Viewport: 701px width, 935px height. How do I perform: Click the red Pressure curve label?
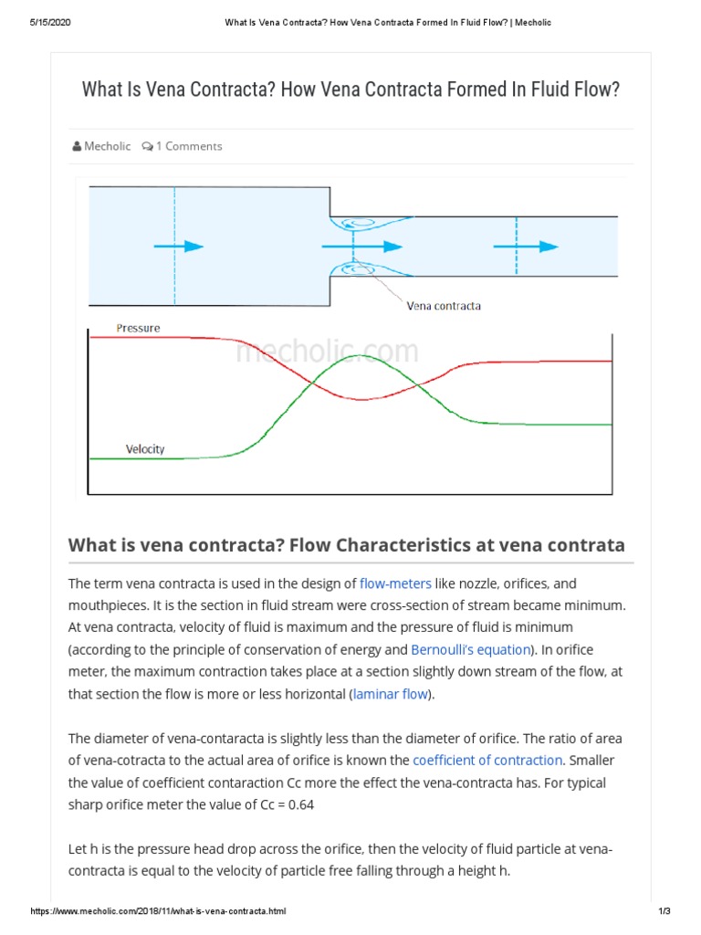[x=138, y=328]
